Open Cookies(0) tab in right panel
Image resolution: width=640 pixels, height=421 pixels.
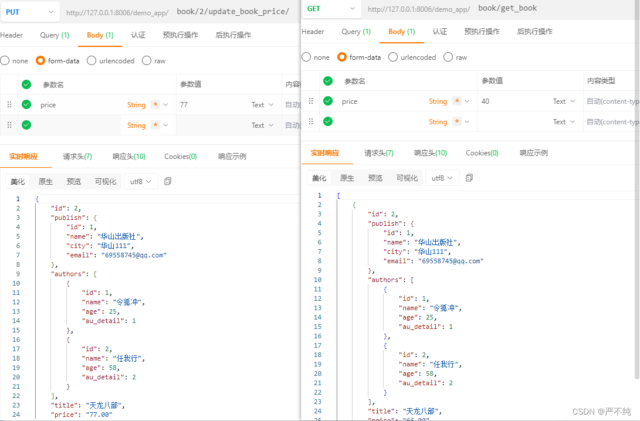(x=482, y=153)
